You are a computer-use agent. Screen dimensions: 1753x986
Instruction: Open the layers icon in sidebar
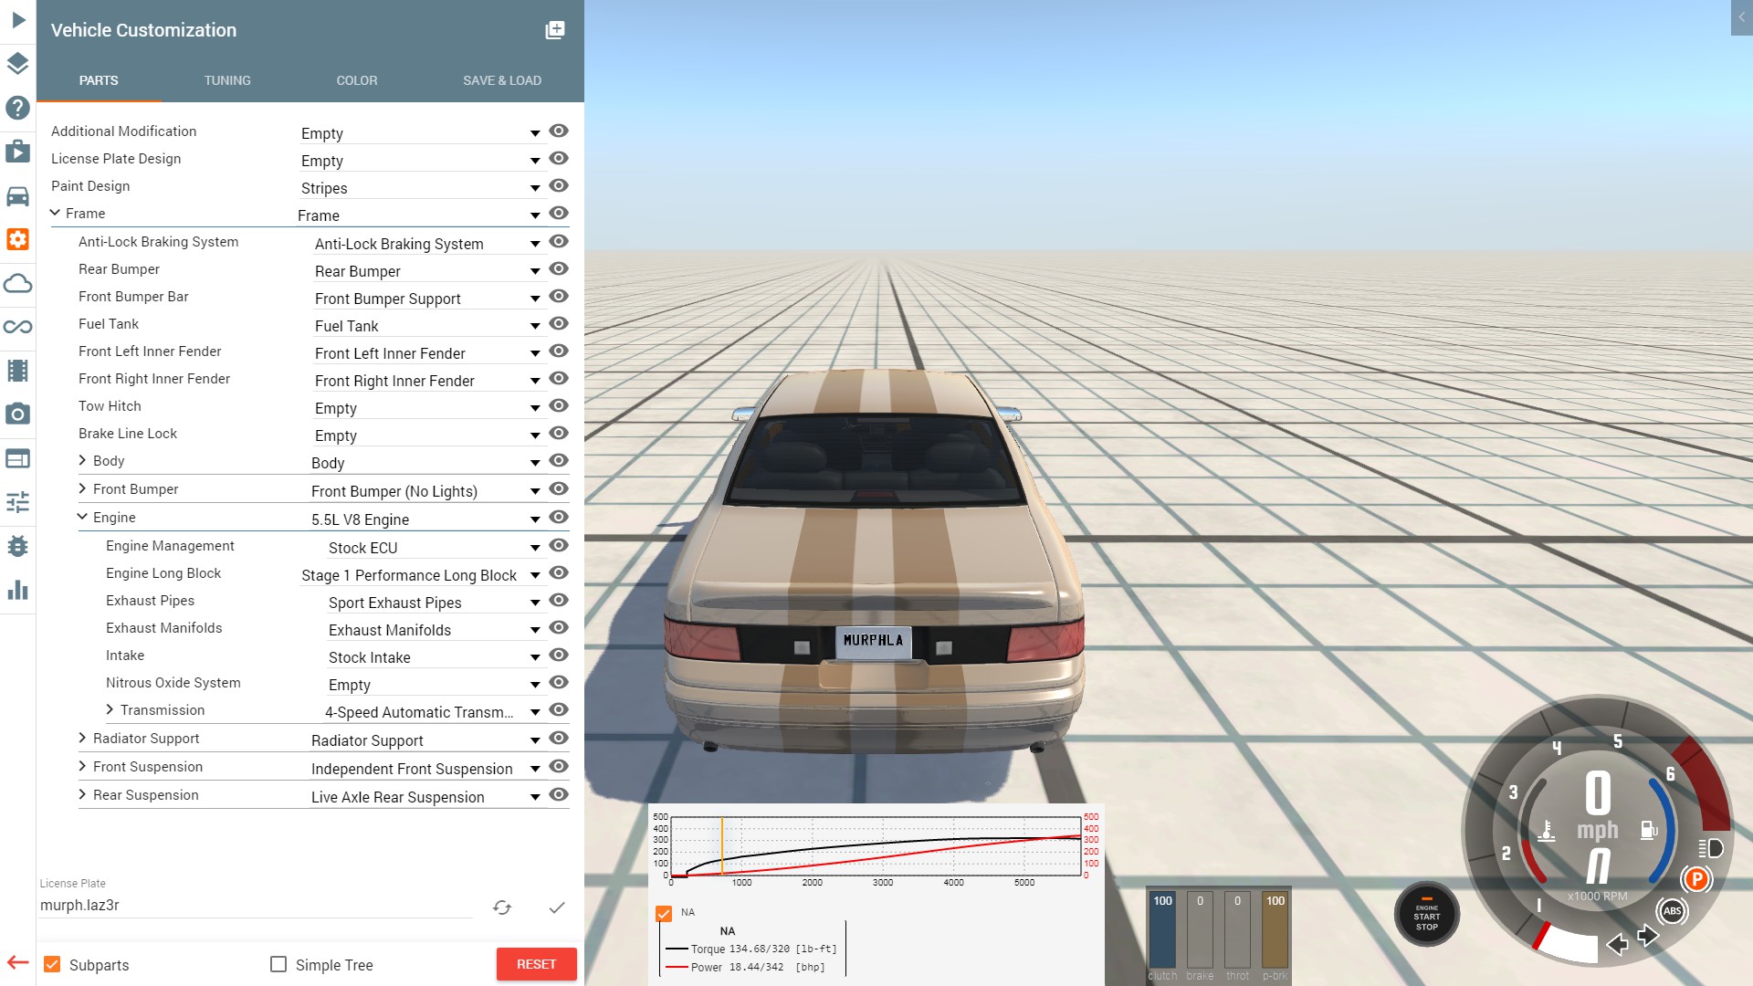(18, 63)
